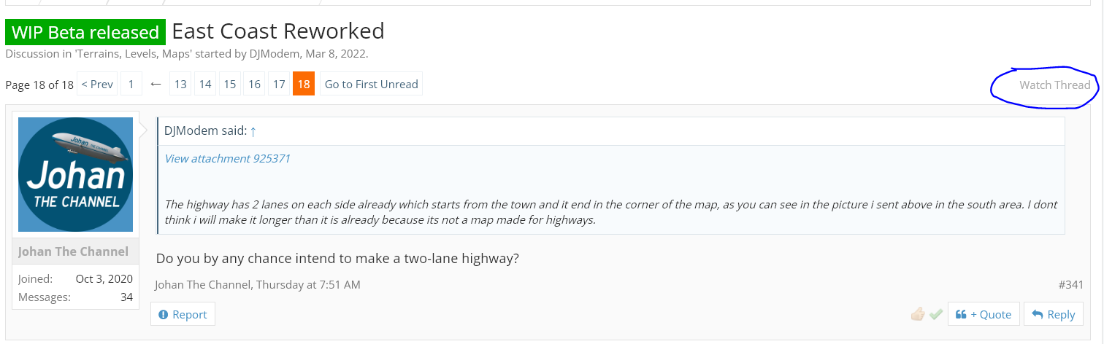1104x344 pixels.
Task: Open Johan The Channel username link in sidebar
Action: coord(73,251)
